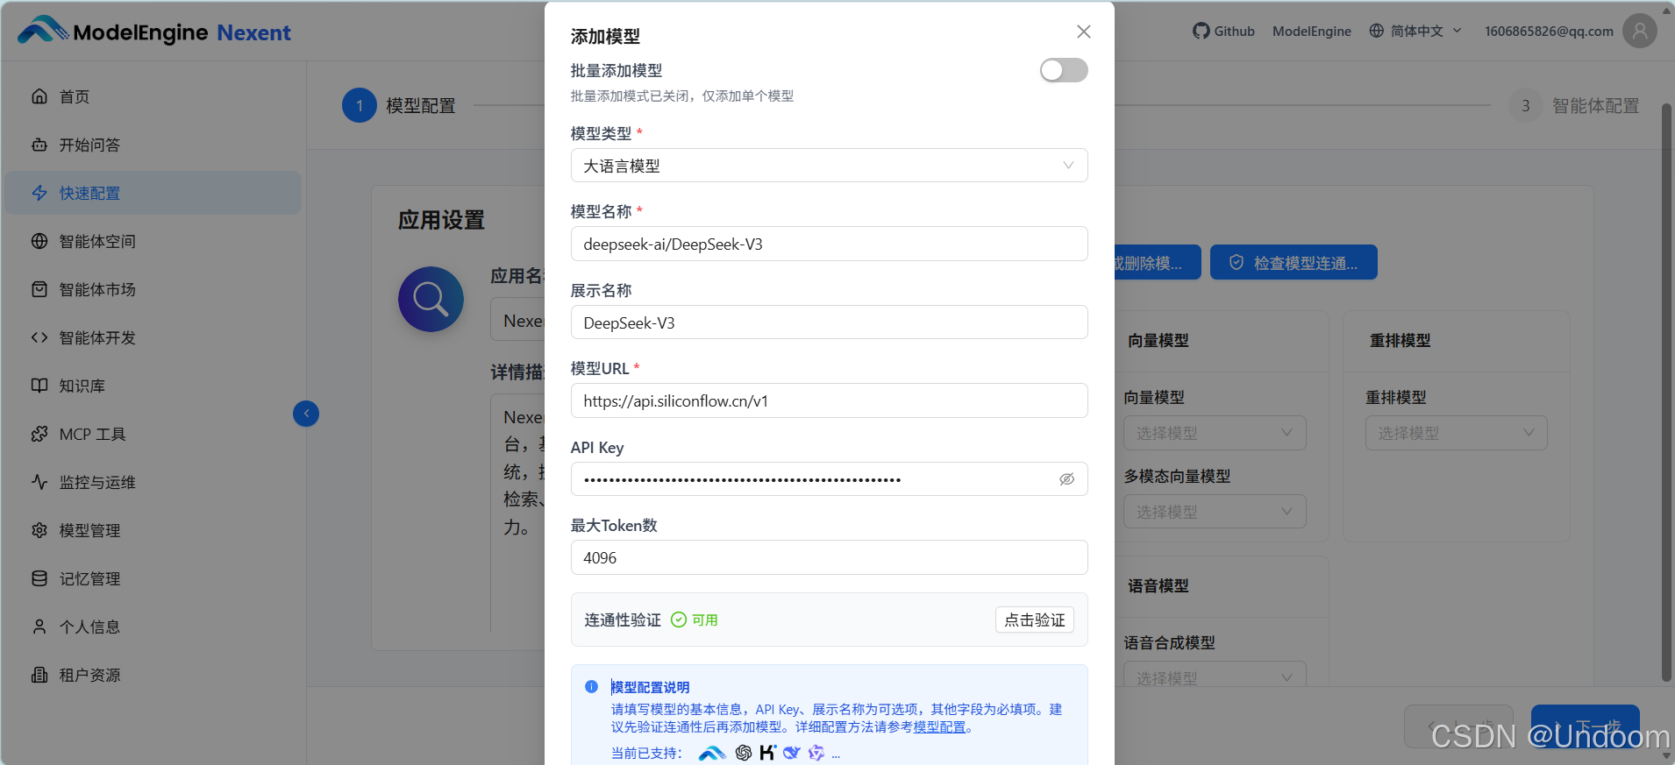
Task: Click step 3 智能体配置 indicator
Action: coord(1574,105)
